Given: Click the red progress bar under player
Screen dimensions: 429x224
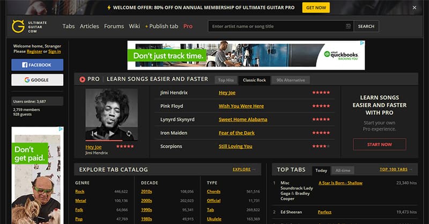Looking at the screenshot, I should [104, 140].
